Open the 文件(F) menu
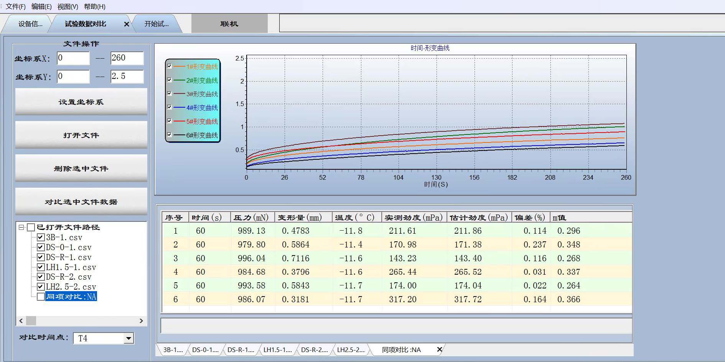The image size is (725, 362). (15, 7)
